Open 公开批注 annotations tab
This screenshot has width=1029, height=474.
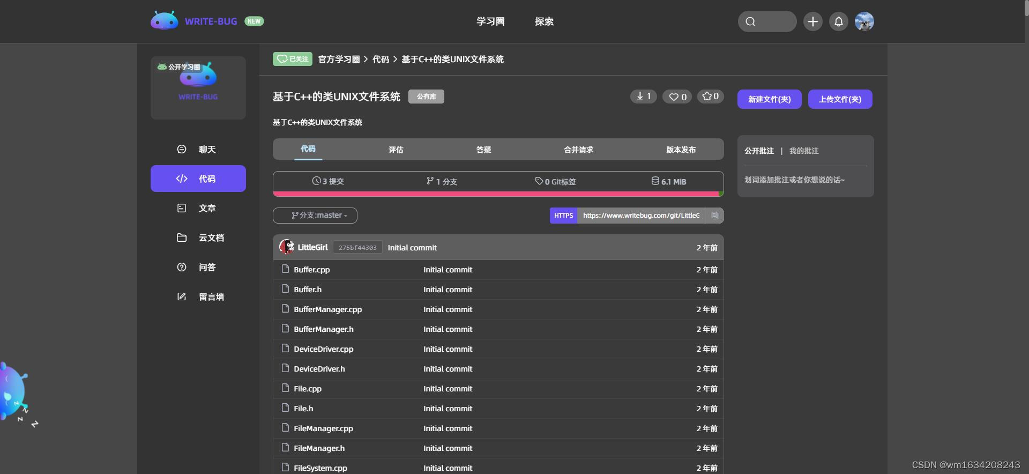759,151
